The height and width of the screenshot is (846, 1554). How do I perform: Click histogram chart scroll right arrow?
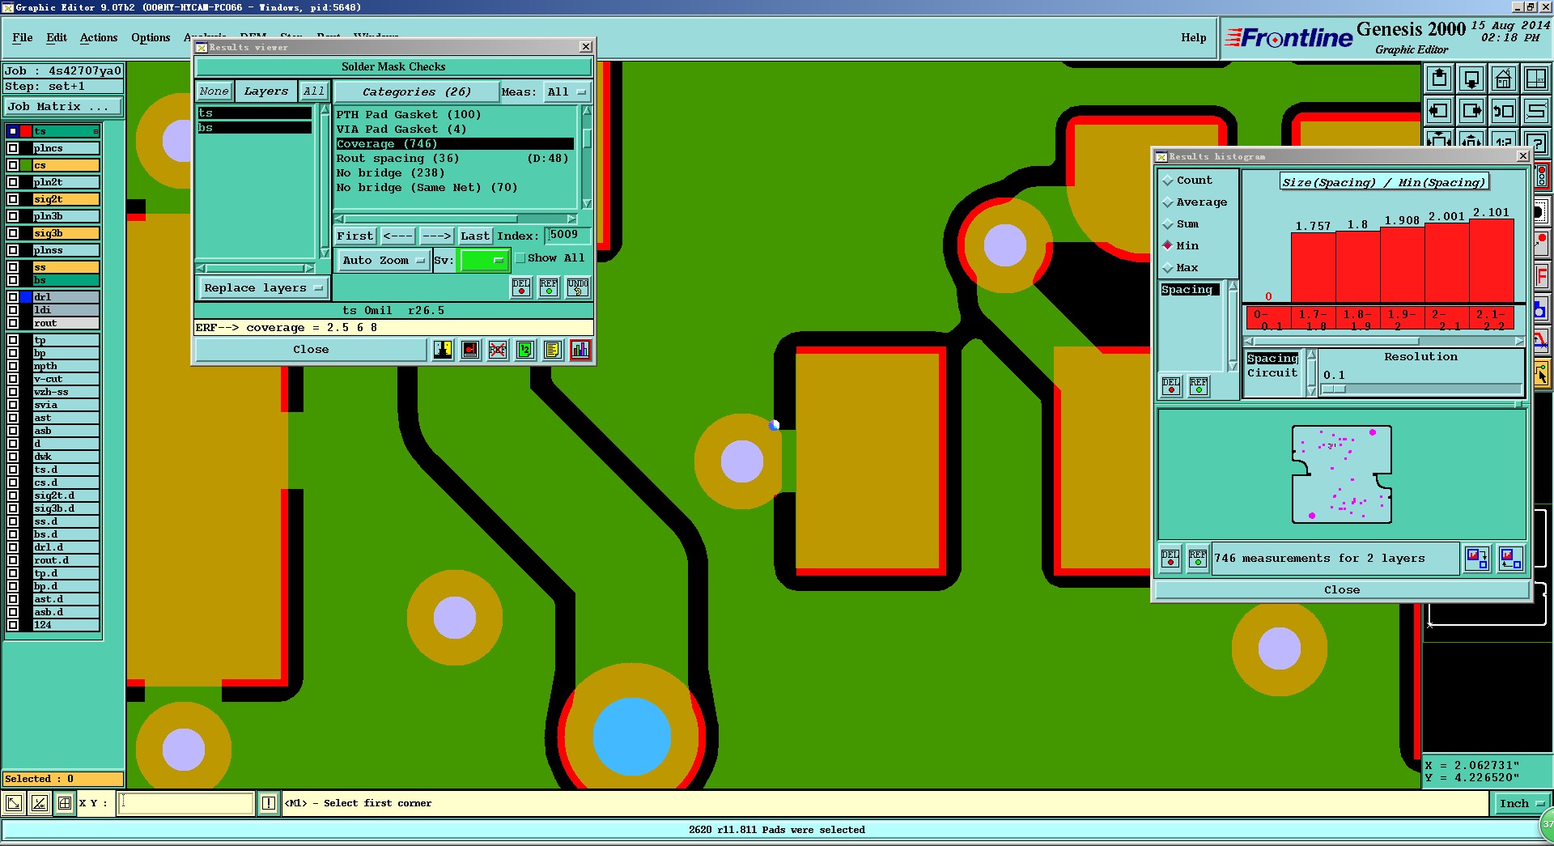click(1519, 341)
